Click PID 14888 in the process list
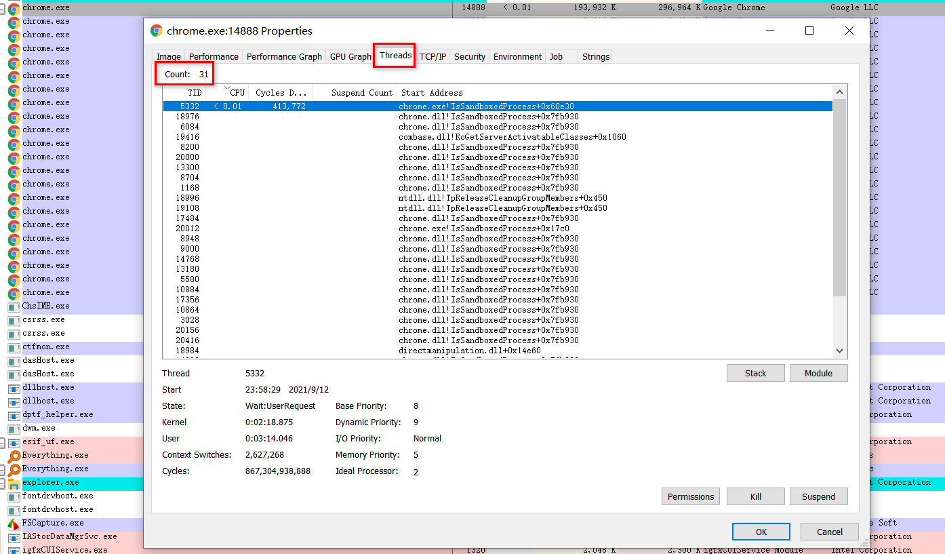Image resolution: width=945 pixels, height=554 pixels. [x=473, y=8]
